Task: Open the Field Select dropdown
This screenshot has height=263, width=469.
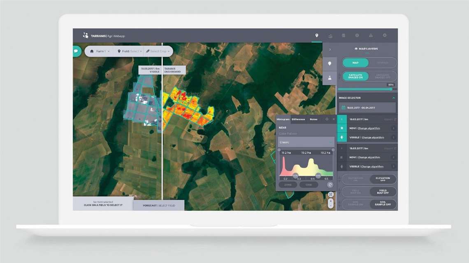Action: click(130, 51)
